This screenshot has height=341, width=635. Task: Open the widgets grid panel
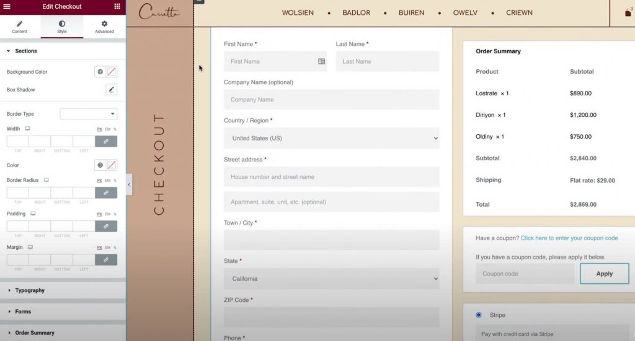pyautogui.click(x=117, y=6)
